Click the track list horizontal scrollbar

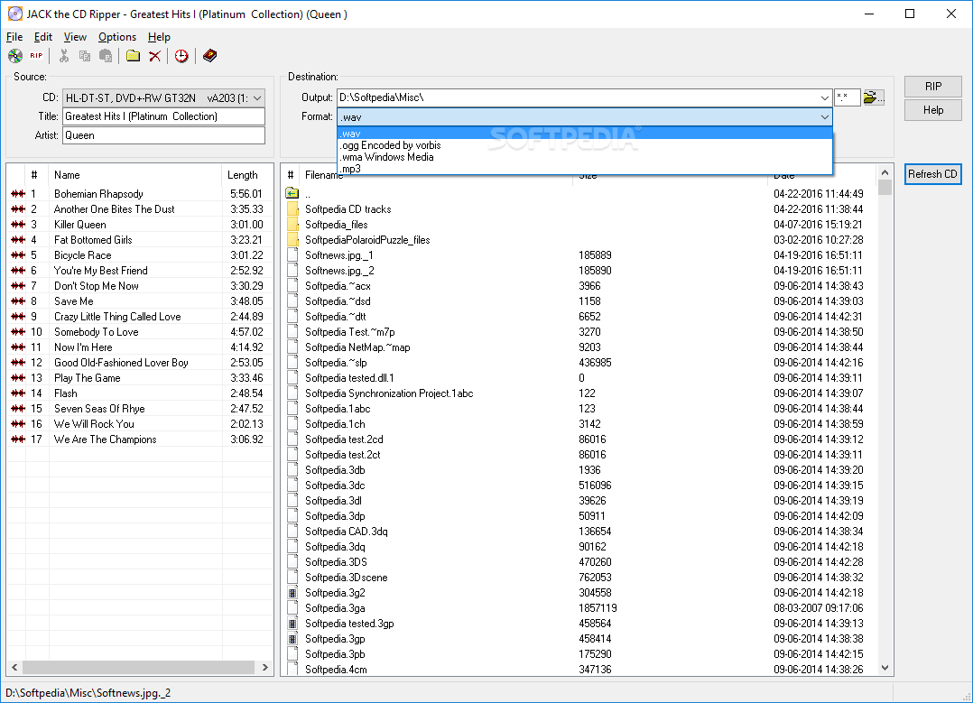[140, 667]
